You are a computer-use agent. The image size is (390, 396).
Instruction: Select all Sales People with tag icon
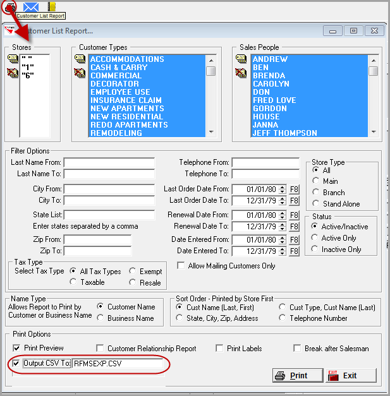(241, 59)
